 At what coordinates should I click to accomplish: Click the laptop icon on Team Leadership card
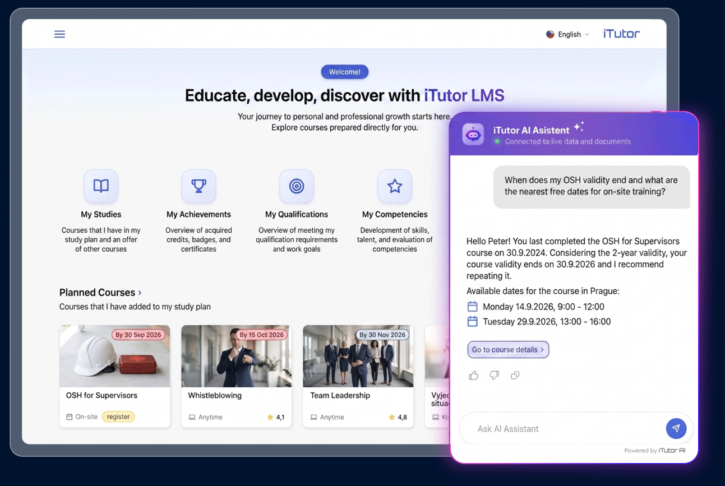(x=314, y=417)
